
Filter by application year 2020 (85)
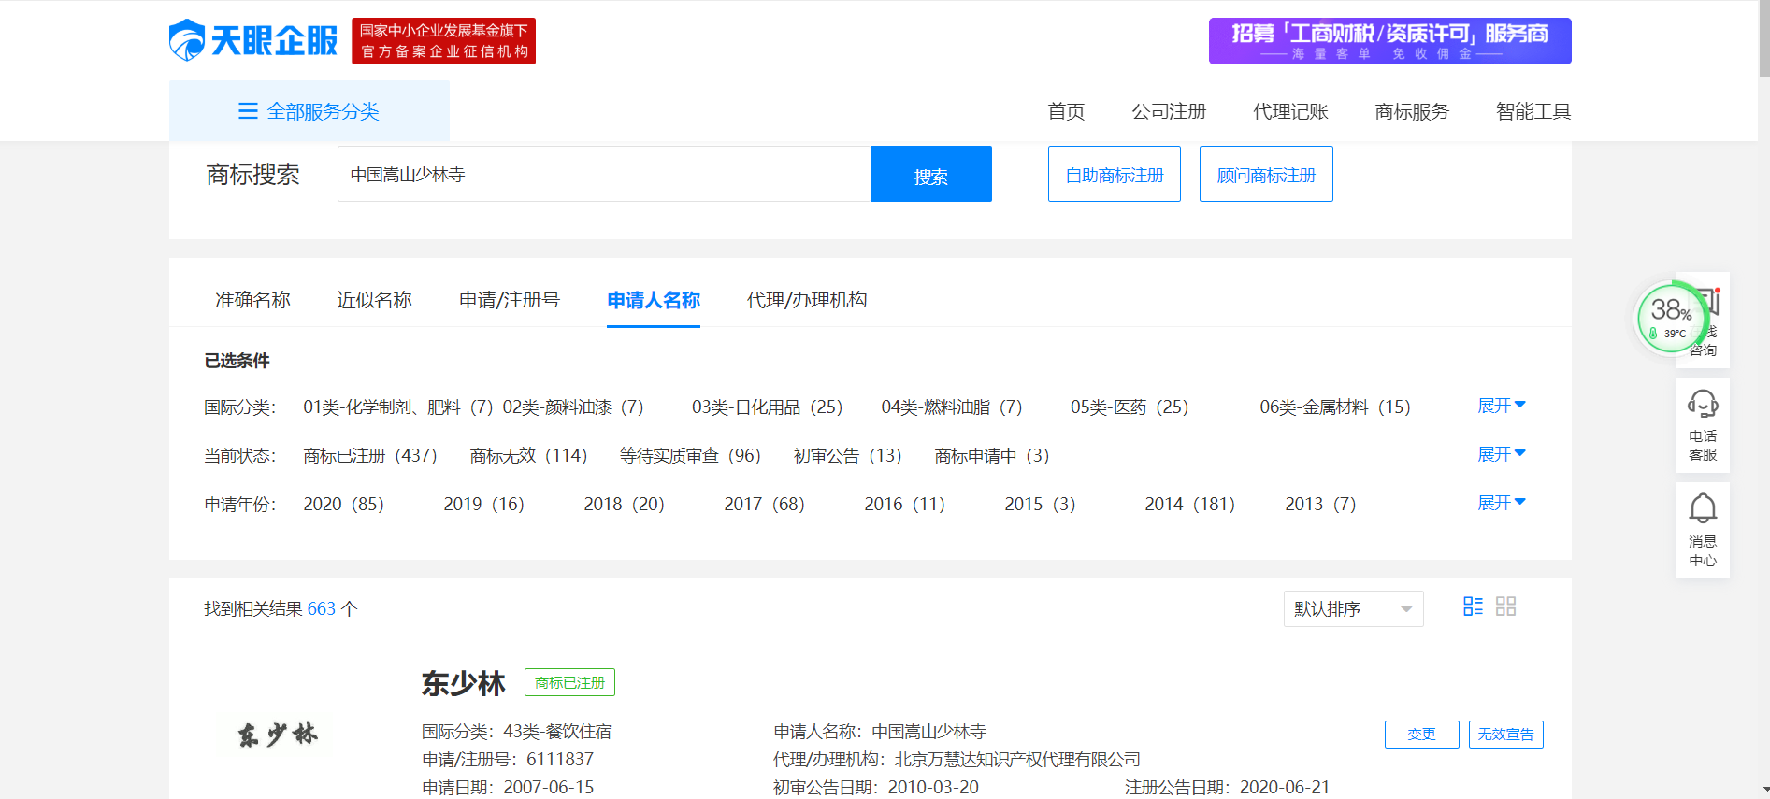click(343, 504)
